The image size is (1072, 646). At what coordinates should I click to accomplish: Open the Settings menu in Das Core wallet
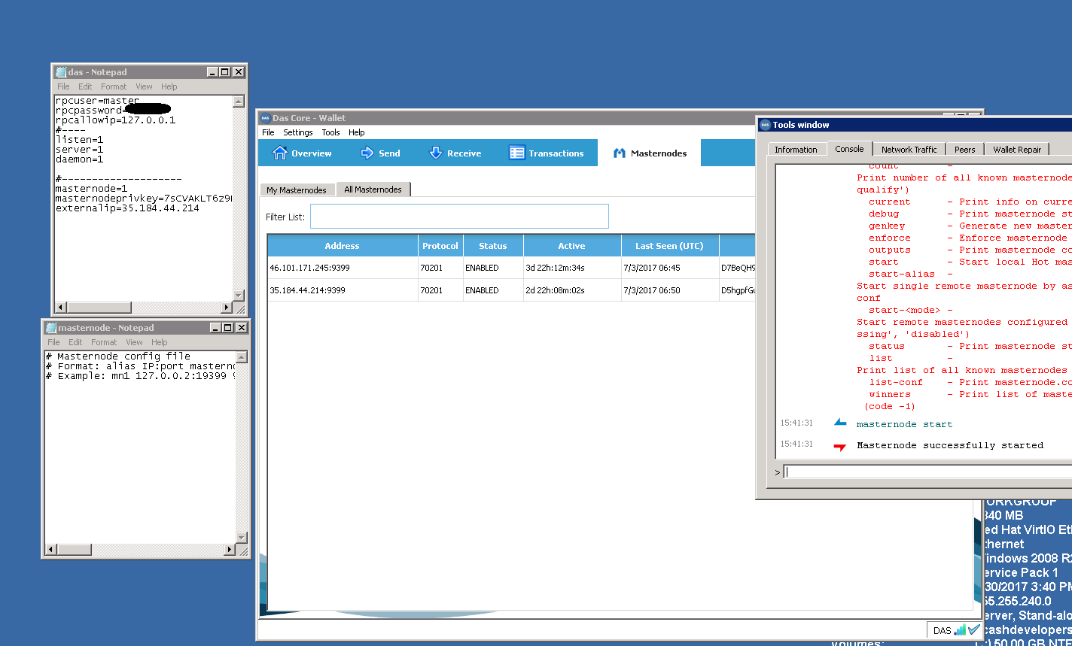coord(297,132)
